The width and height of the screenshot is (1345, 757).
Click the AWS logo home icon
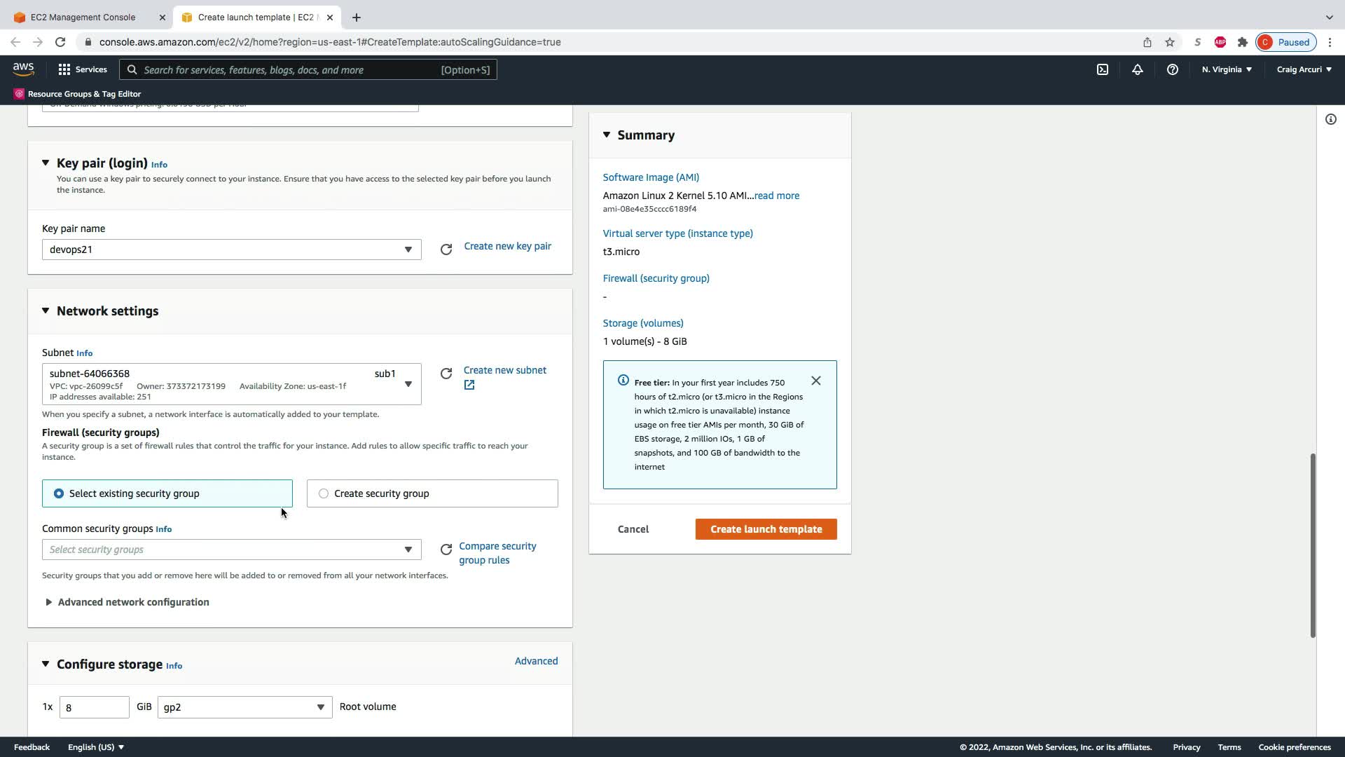tap(23, 69)
